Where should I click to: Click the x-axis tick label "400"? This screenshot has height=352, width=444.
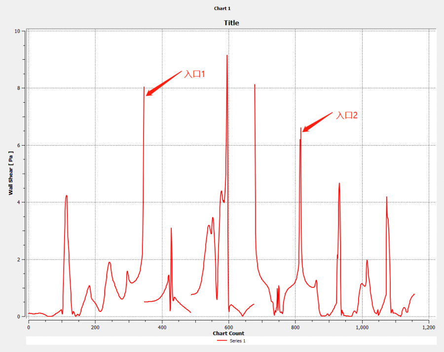[x=162, y=327]
